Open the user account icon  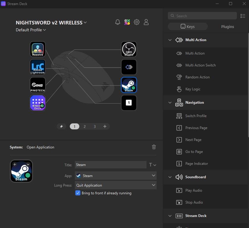tap(146, 22)
